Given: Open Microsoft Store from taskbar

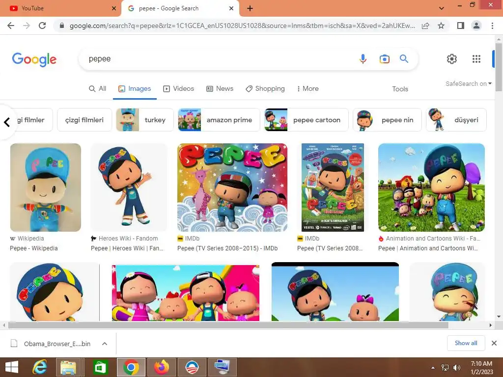Looking at the screenshot, I should (x=100, y=367).
